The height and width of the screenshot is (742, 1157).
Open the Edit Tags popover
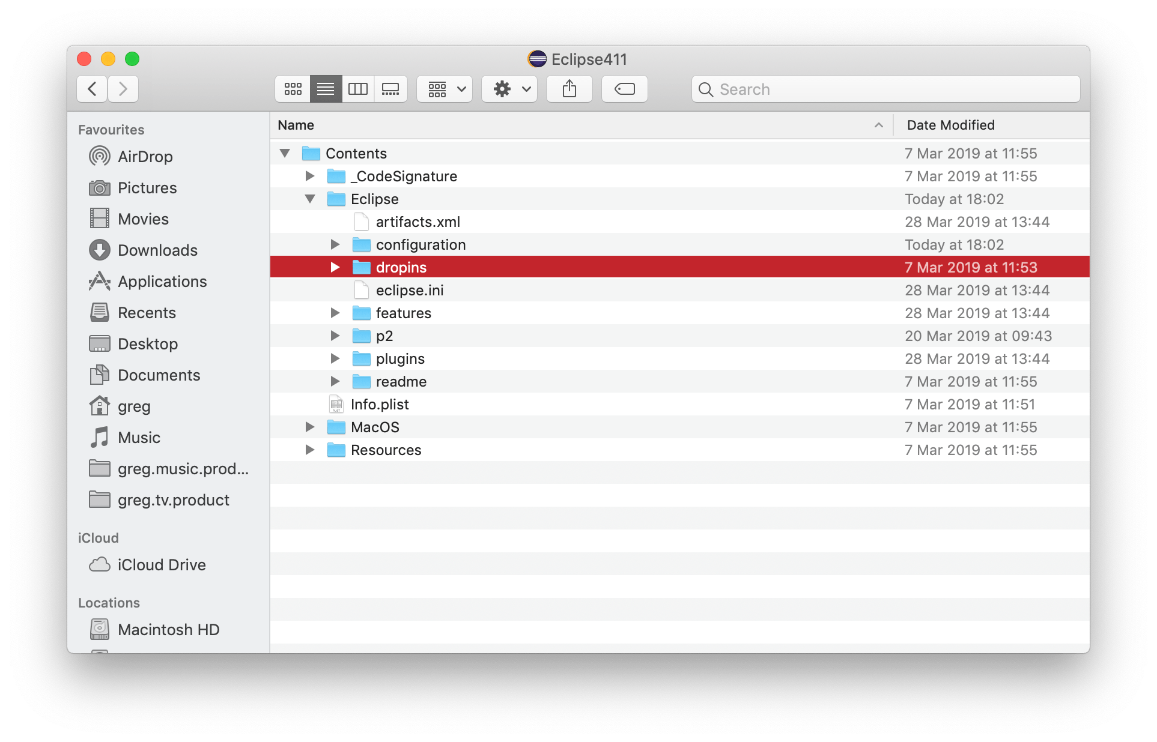coord(624,89)
